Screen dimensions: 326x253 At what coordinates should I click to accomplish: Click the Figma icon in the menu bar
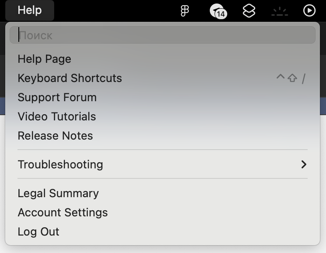(x=184, y=10)
